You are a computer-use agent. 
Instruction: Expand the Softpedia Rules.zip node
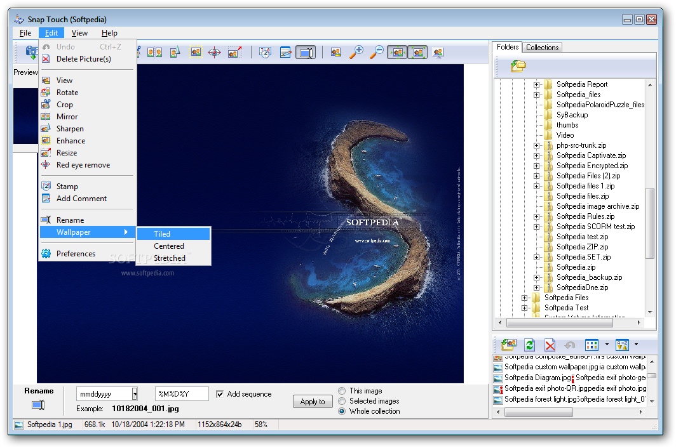536,216
